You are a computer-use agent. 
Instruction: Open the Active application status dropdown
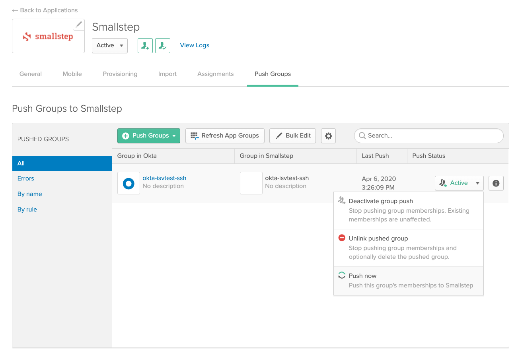coord(110,46)
